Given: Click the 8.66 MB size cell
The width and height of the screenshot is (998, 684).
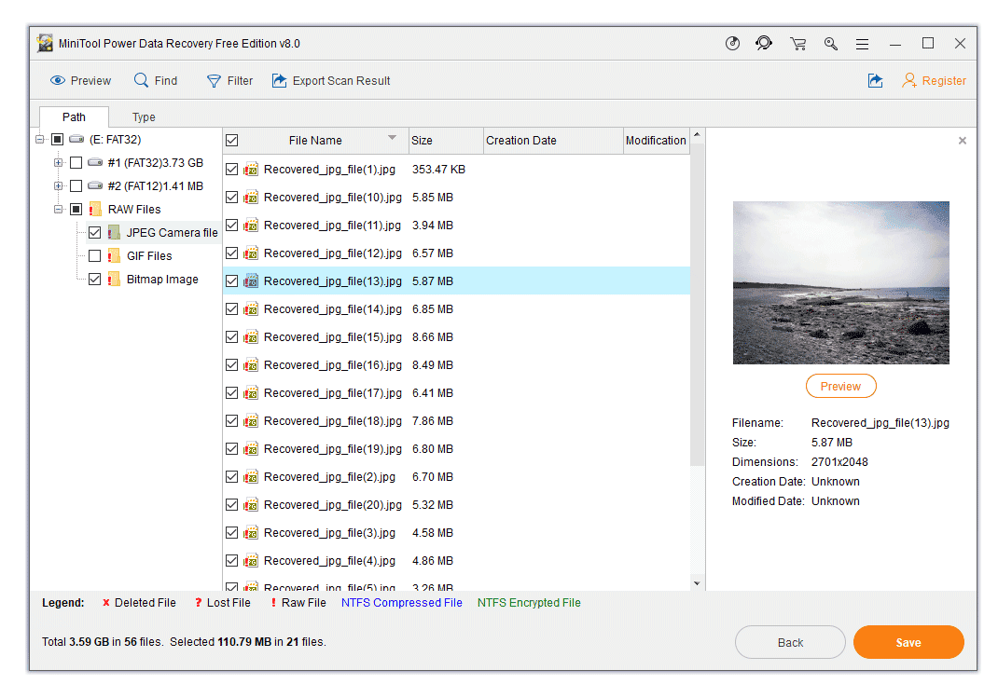Looking at the screenshot, I should pos(432,337).
